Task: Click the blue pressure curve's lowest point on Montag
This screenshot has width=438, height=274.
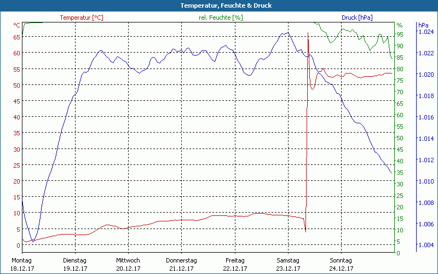Action: (33, 241)
